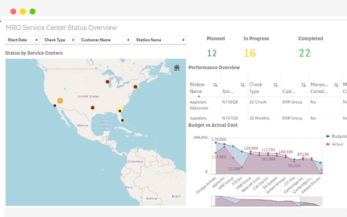
Task: Expand the Customer Name filter
Action: pyautogui.click(x=105, y=40)
